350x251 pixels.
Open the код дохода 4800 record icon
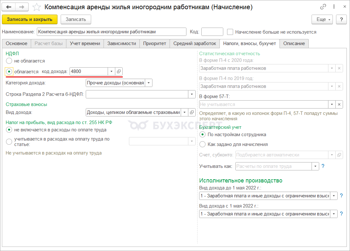[119, 71]
